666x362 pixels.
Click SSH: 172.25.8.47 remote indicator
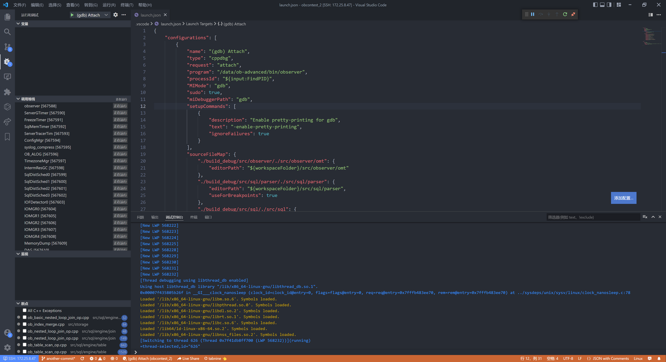(x=19, y=359)
